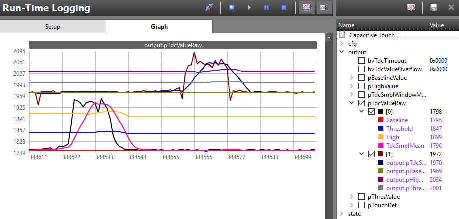This screenshot has height=219, width=459.
Task: Select the Graph tab
Action: tap(159, 27)
